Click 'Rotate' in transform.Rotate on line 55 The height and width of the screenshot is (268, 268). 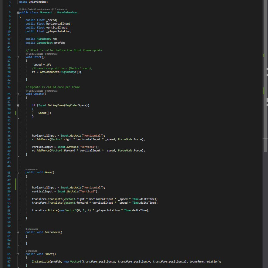coord(53,210)
